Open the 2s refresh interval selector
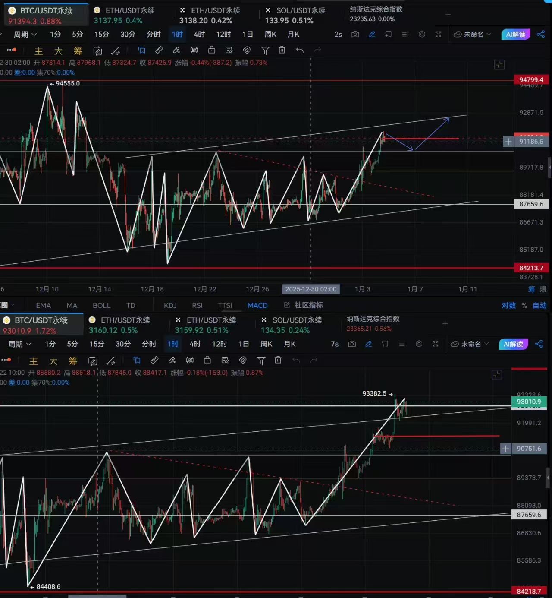 pyautogui.click(x=338, y=34)
